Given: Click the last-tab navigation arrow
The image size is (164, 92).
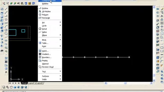Looking at the screenshot, I should coord(19,83).
